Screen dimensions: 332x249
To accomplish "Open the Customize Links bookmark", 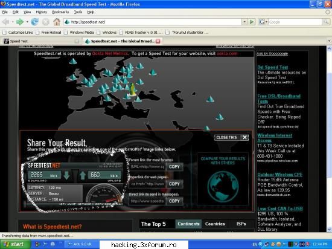I will (18, 32).
